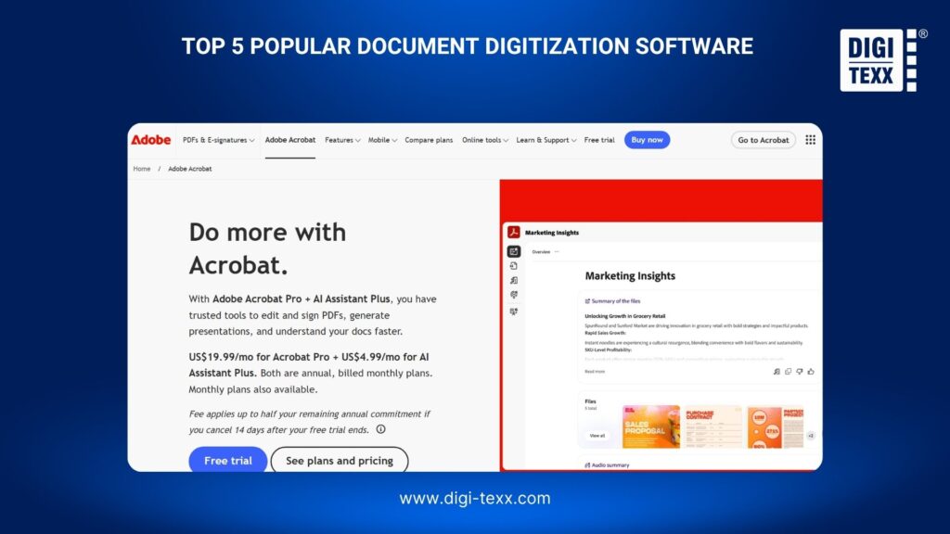Image resolution: width=950 pixels, height=534 pixels.
Task: Click the blue Free trial button
Action: click(x=228, y=460)
